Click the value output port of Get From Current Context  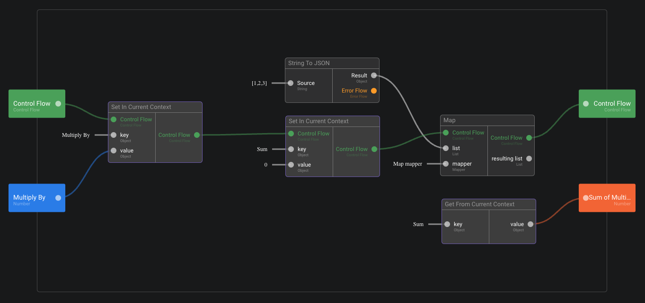pos(530,224)
